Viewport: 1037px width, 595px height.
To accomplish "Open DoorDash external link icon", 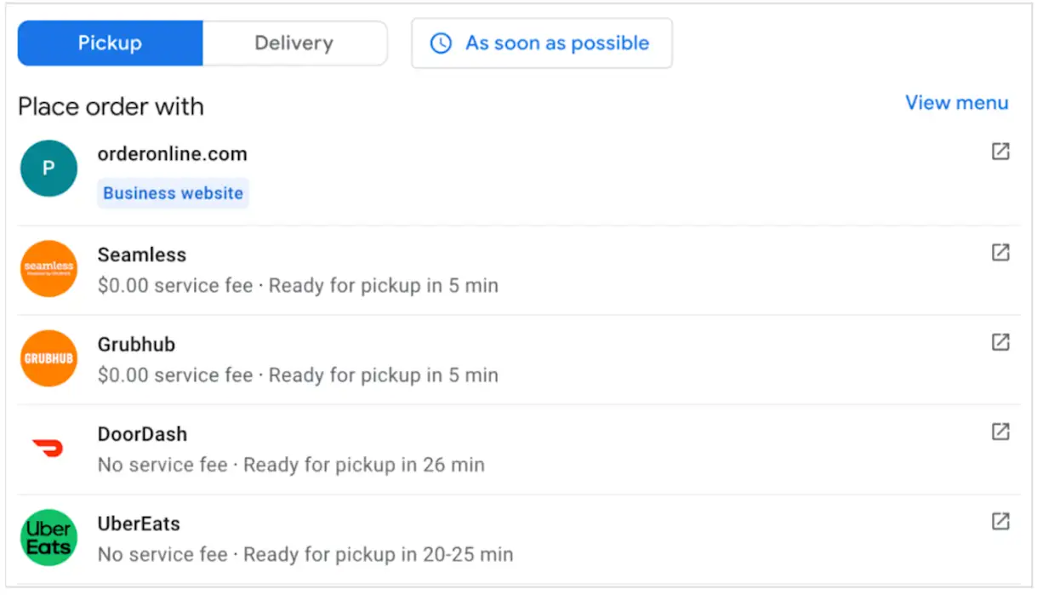I will tap(1000, 432).
